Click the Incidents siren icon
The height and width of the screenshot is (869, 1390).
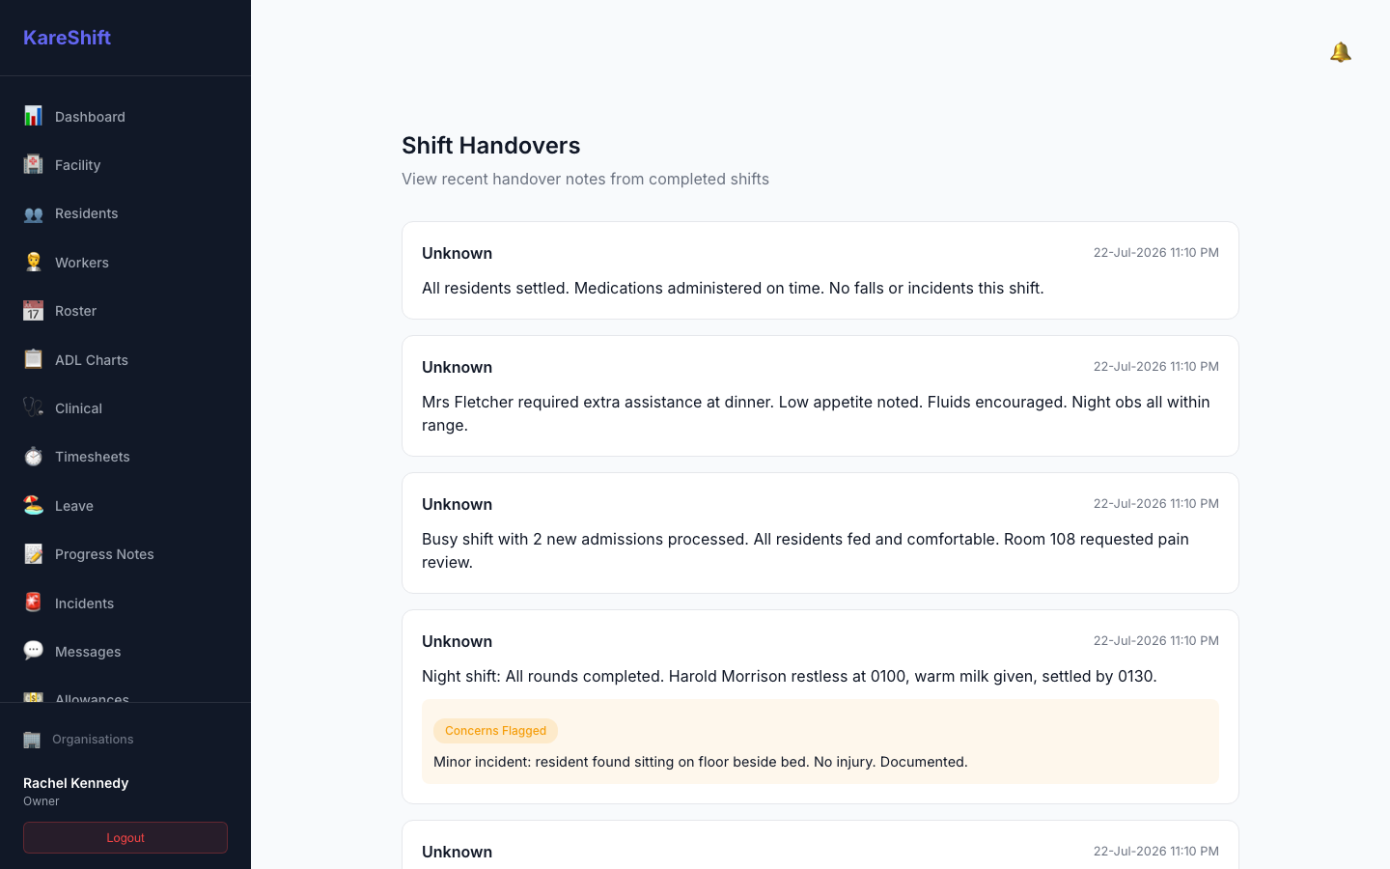33,603
